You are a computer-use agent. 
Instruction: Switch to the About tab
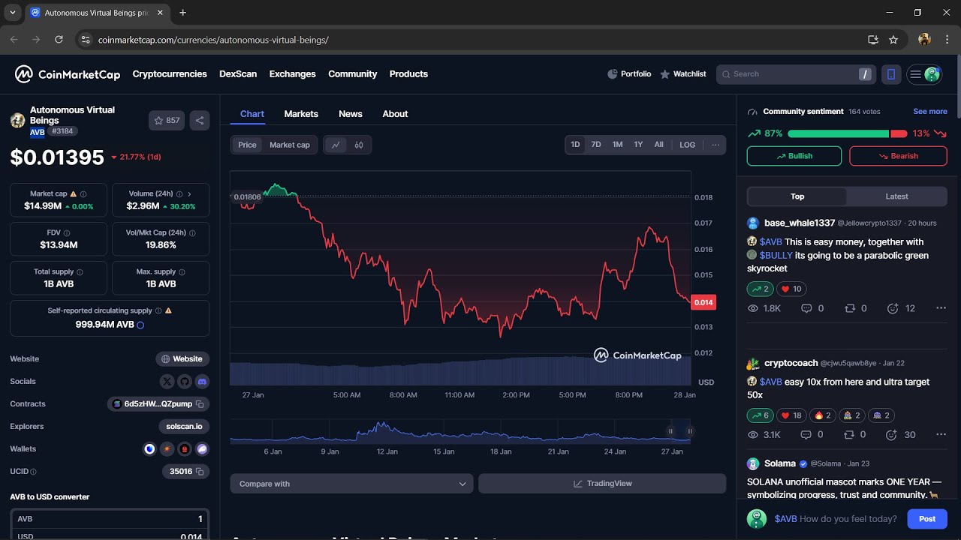tap(395, 114)
